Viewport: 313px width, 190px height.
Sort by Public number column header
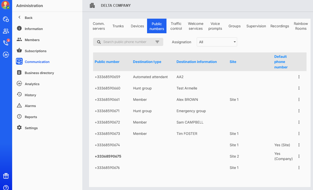107,62
